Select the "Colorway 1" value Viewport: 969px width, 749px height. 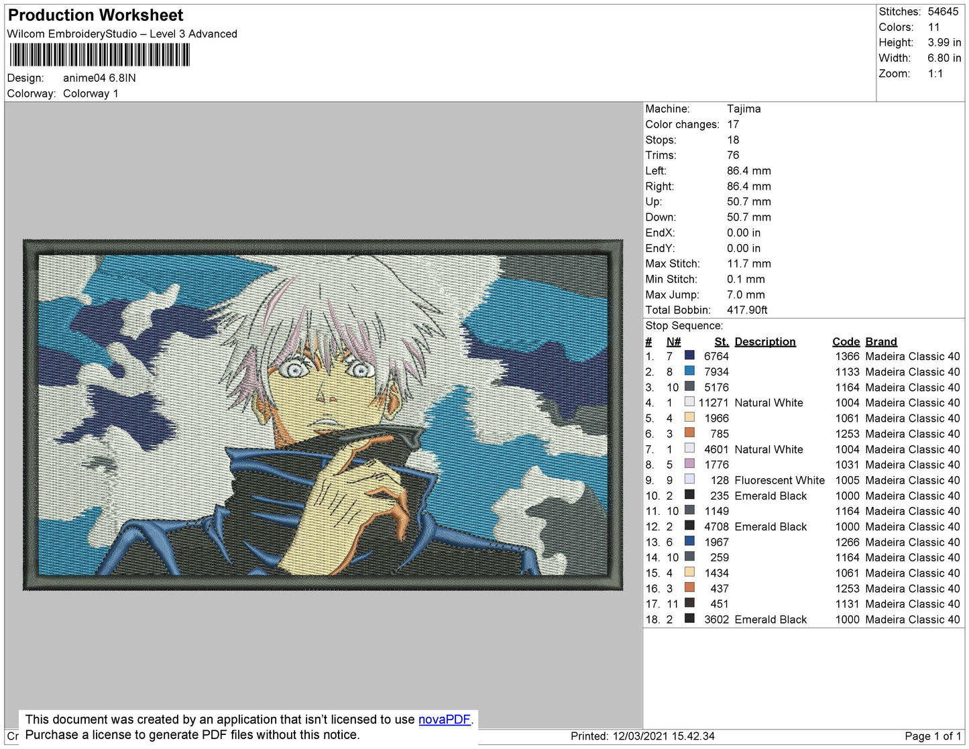click(91, 94)
